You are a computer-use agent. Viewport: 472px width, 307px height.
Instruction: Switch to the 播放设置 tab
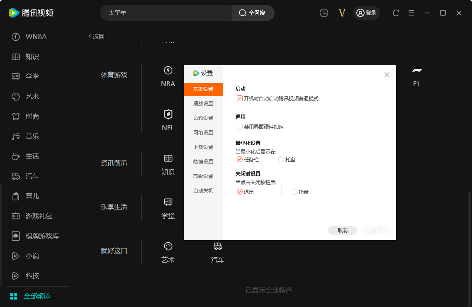[203, 103]
